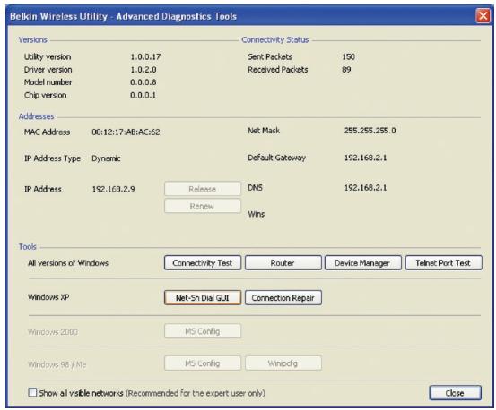Click the Connectivity Status heading

click(274, 39)
